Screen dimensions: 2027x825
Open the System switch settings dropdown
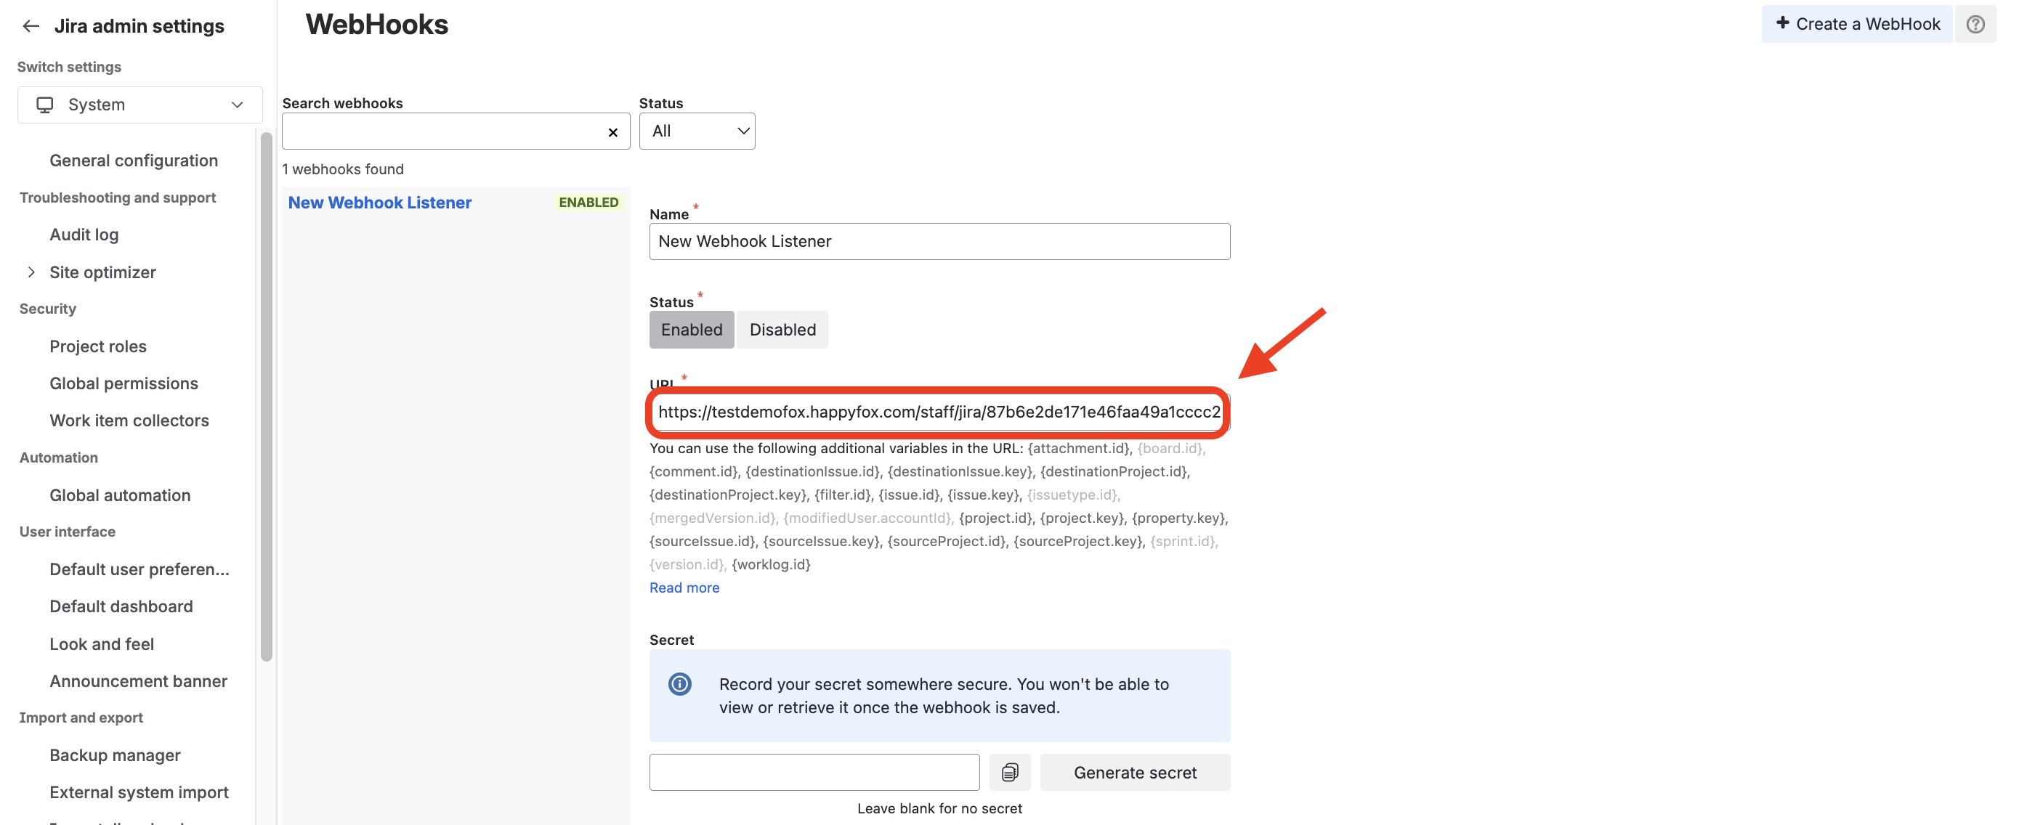pos(140,105)
